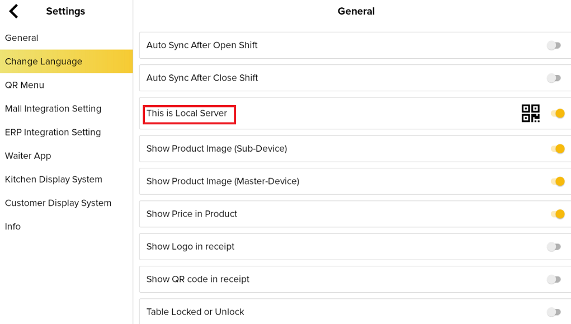Open Customer Display System settings
This screenshot has height=324, width=571.
point(58,203)
